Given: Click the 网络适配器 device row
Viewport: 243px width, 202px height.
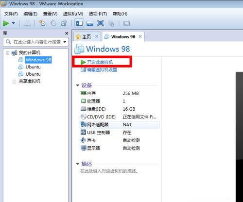Looking at the screenshot, I should [x=120, y=125].
